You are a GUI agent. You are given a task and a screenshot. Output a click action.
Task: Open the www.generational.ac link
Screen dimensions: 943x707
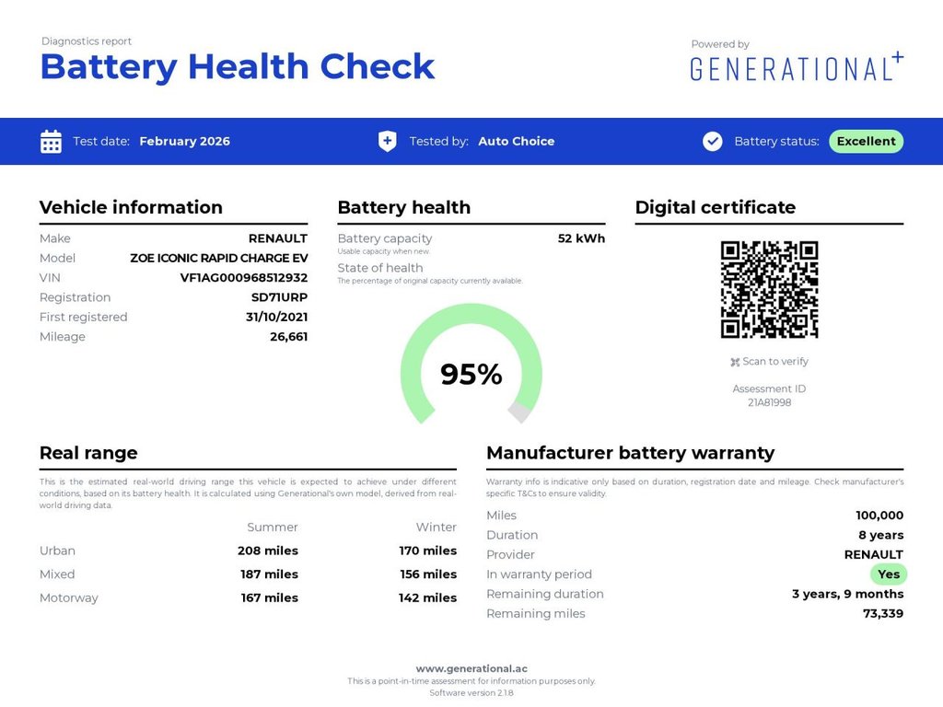(x=471, y=668)
